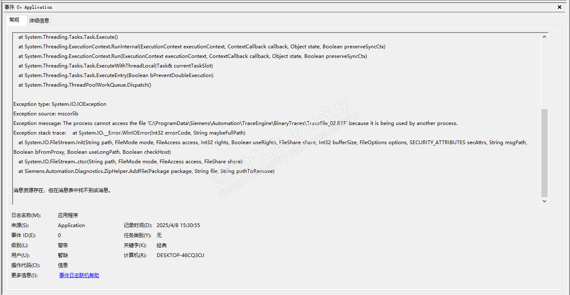
Task: Click the 计算机 value DESKTOP-46CQ3OJ
Action: [x=180, y=255]
